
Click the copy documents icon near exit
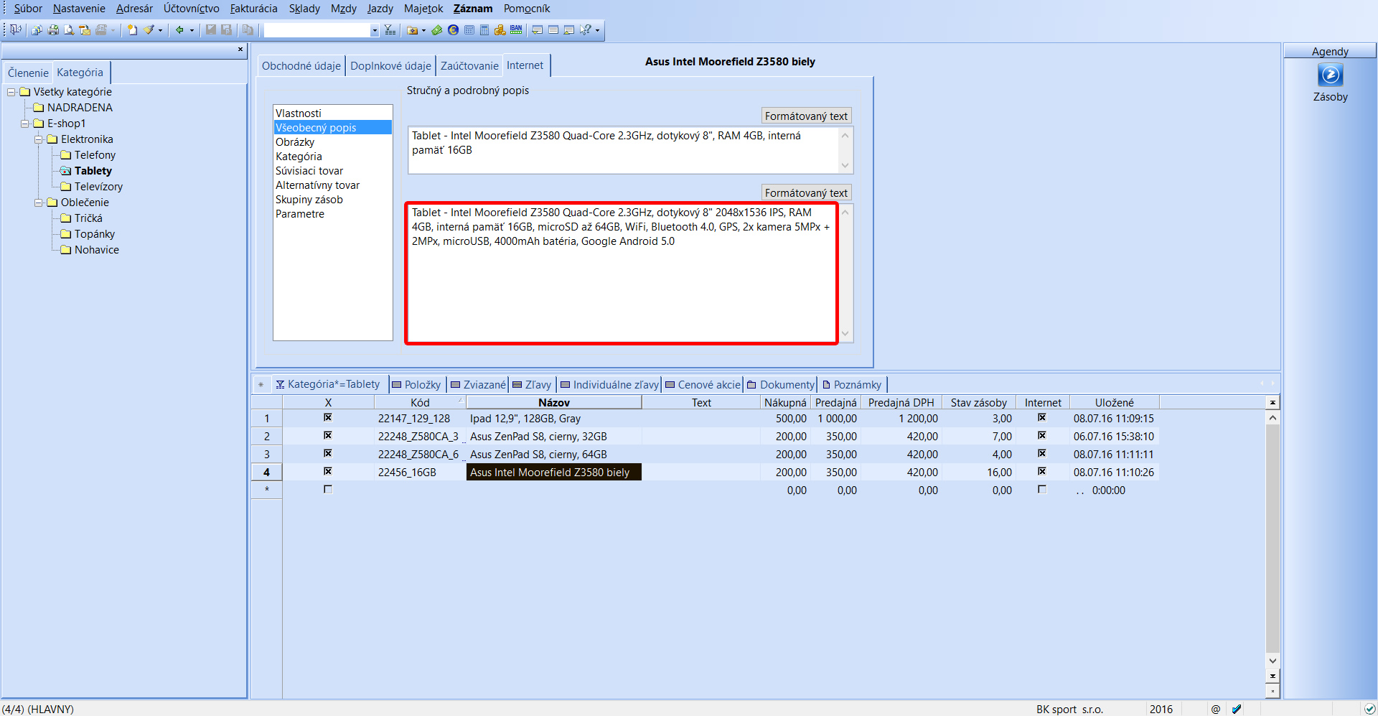[37, 29]
